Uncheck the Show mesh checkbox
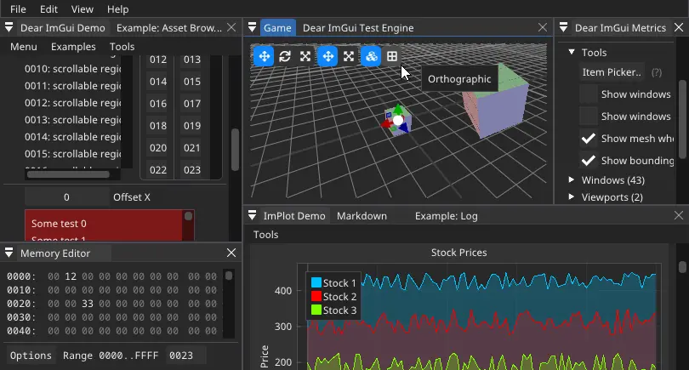689x370 pixels. [x=589, y=139]
